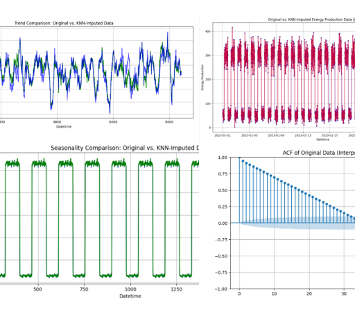
Task: Click the 0.00 tick on the ACF y-axis
Action: pos(223,223)
